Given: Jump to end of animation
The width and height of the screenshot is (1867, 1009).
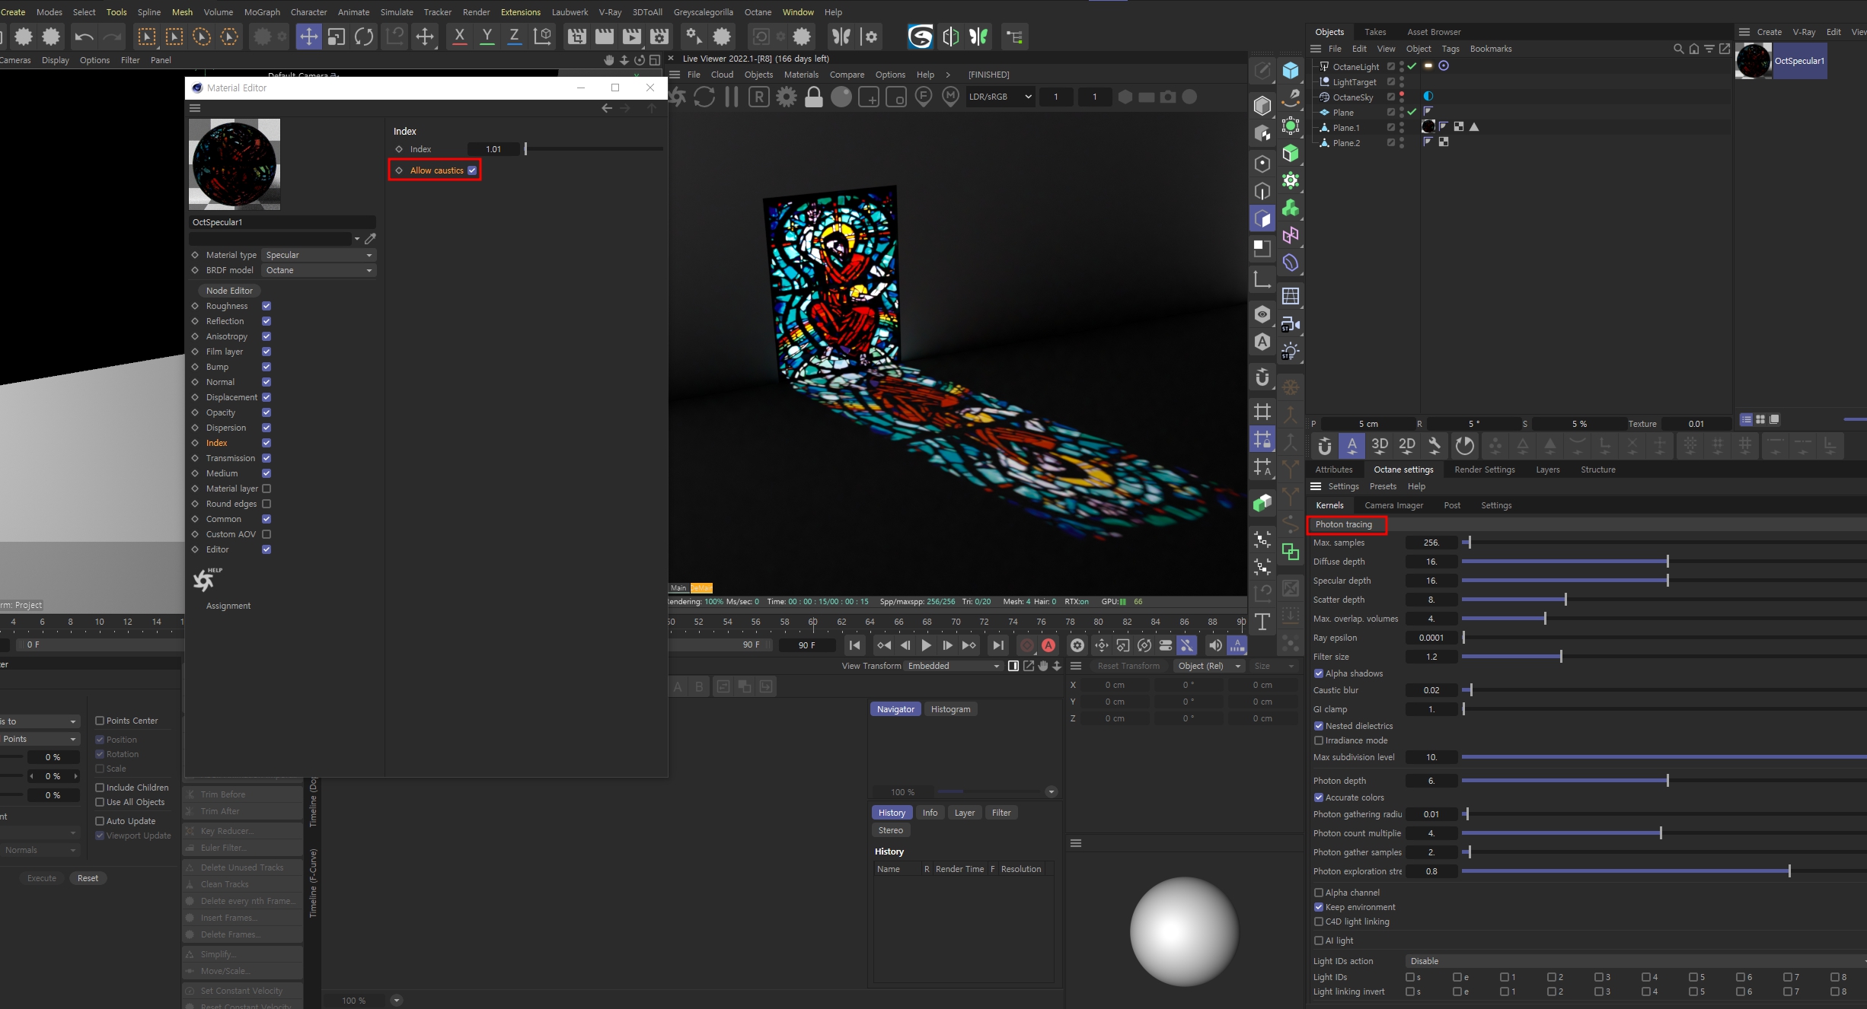Looking at the screenshot, I should pyautogui.click(x=997, y=645).
